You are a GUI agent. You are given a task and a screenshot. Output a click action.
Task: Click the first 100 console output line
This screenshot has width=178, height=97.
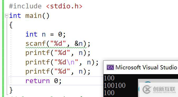(x=109, y=78)
